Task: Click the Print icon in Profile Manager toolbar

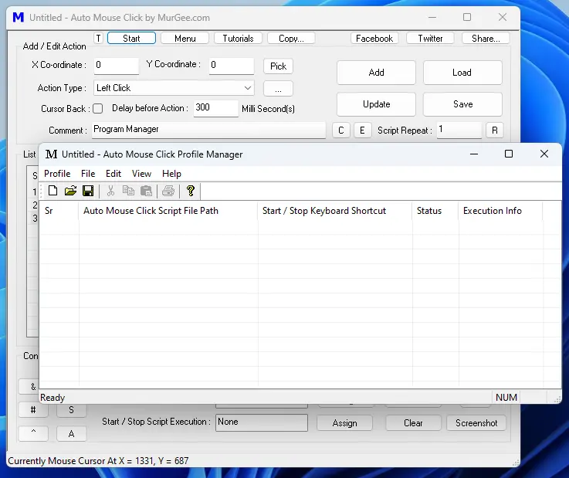Action: tap(168, 191)
